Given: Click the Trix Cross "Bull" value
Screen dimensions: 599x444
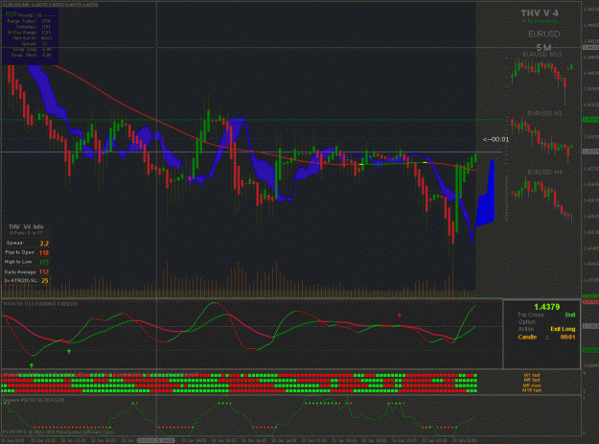Looking at the screenshot, I should tap(570, 315).
